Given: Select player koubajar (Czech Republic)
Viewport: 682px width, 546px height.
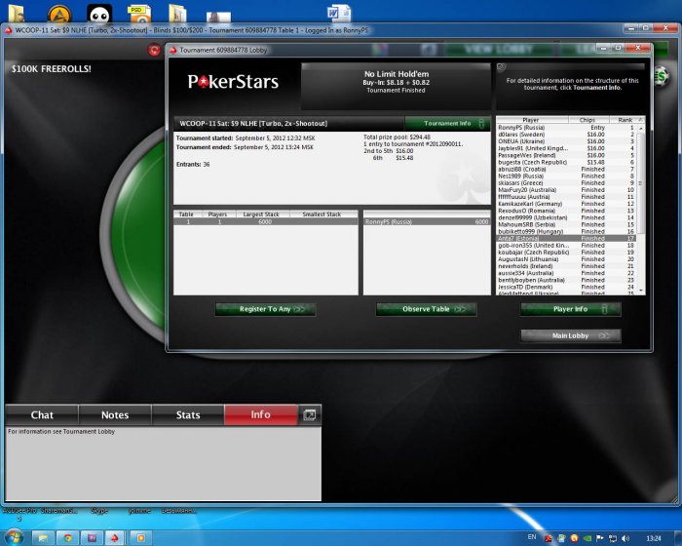Looking at the screenshot, I should (x=566, y=253).
